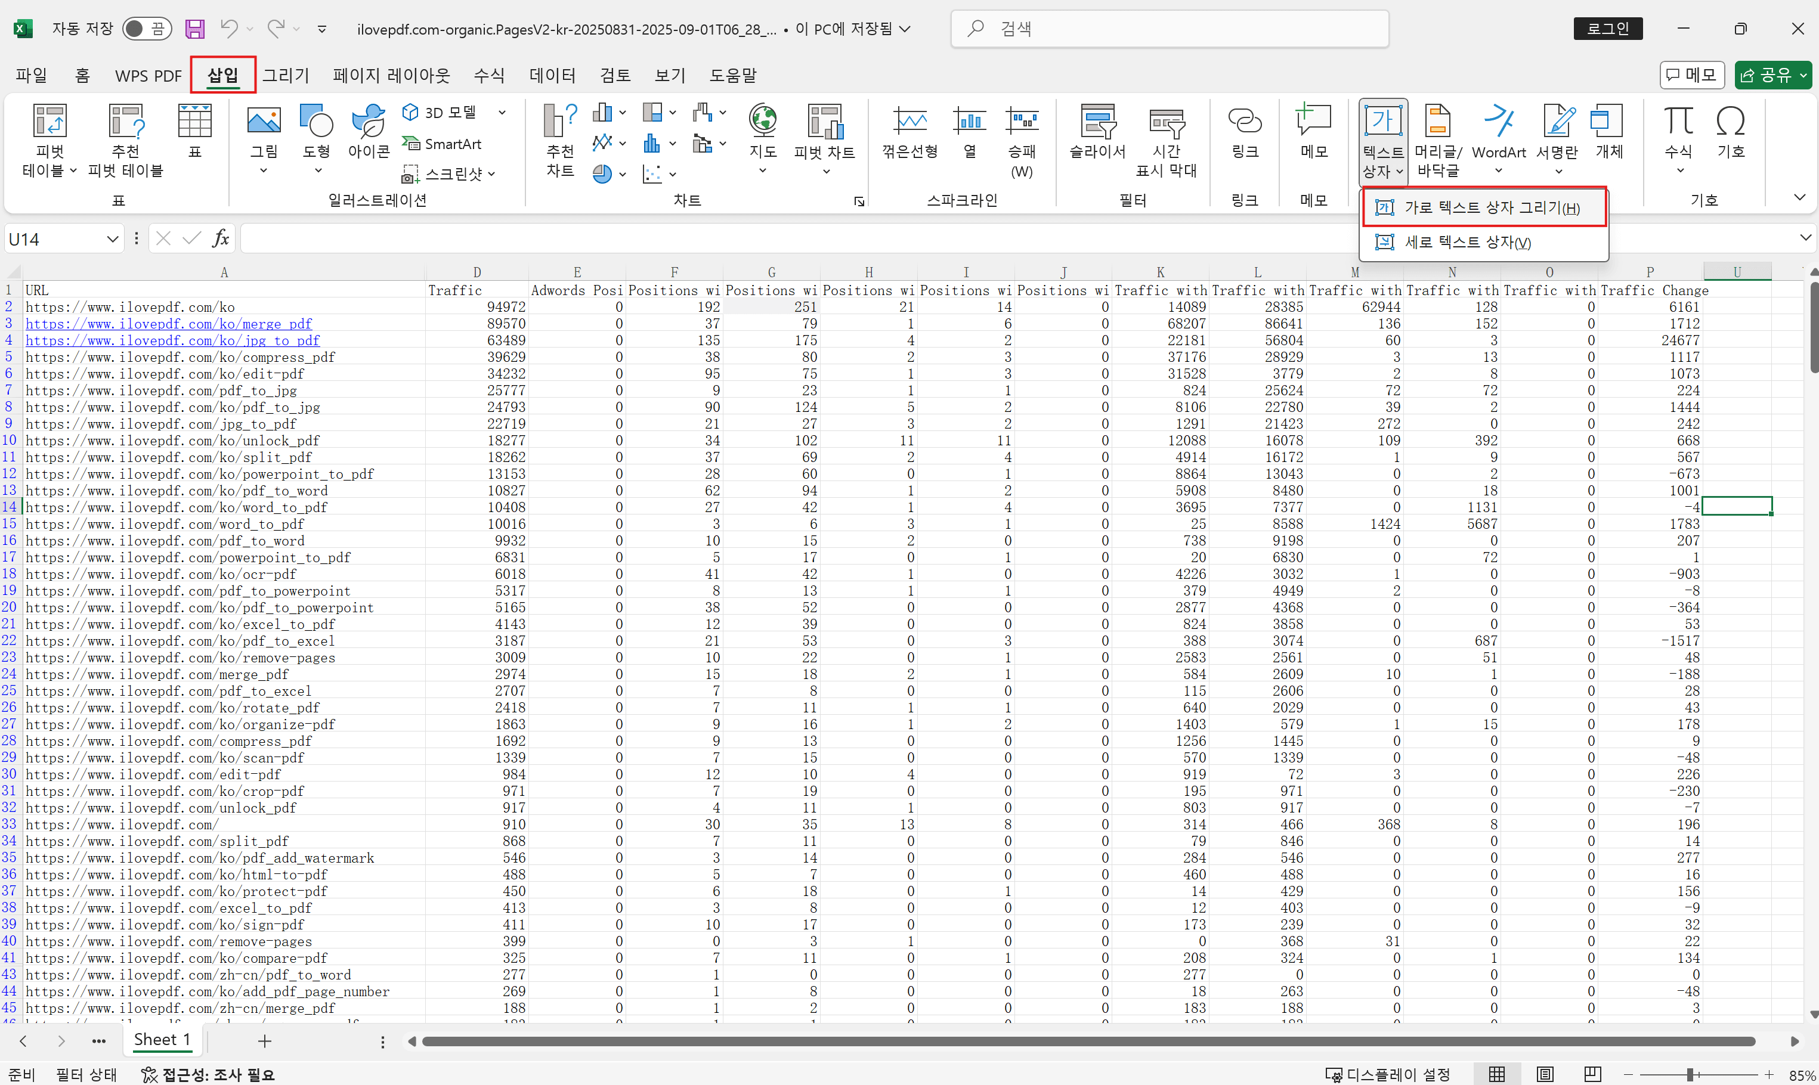1819x1085 pixels.
Task: Insert SmartArt graphic
Action: coord(442,144)
